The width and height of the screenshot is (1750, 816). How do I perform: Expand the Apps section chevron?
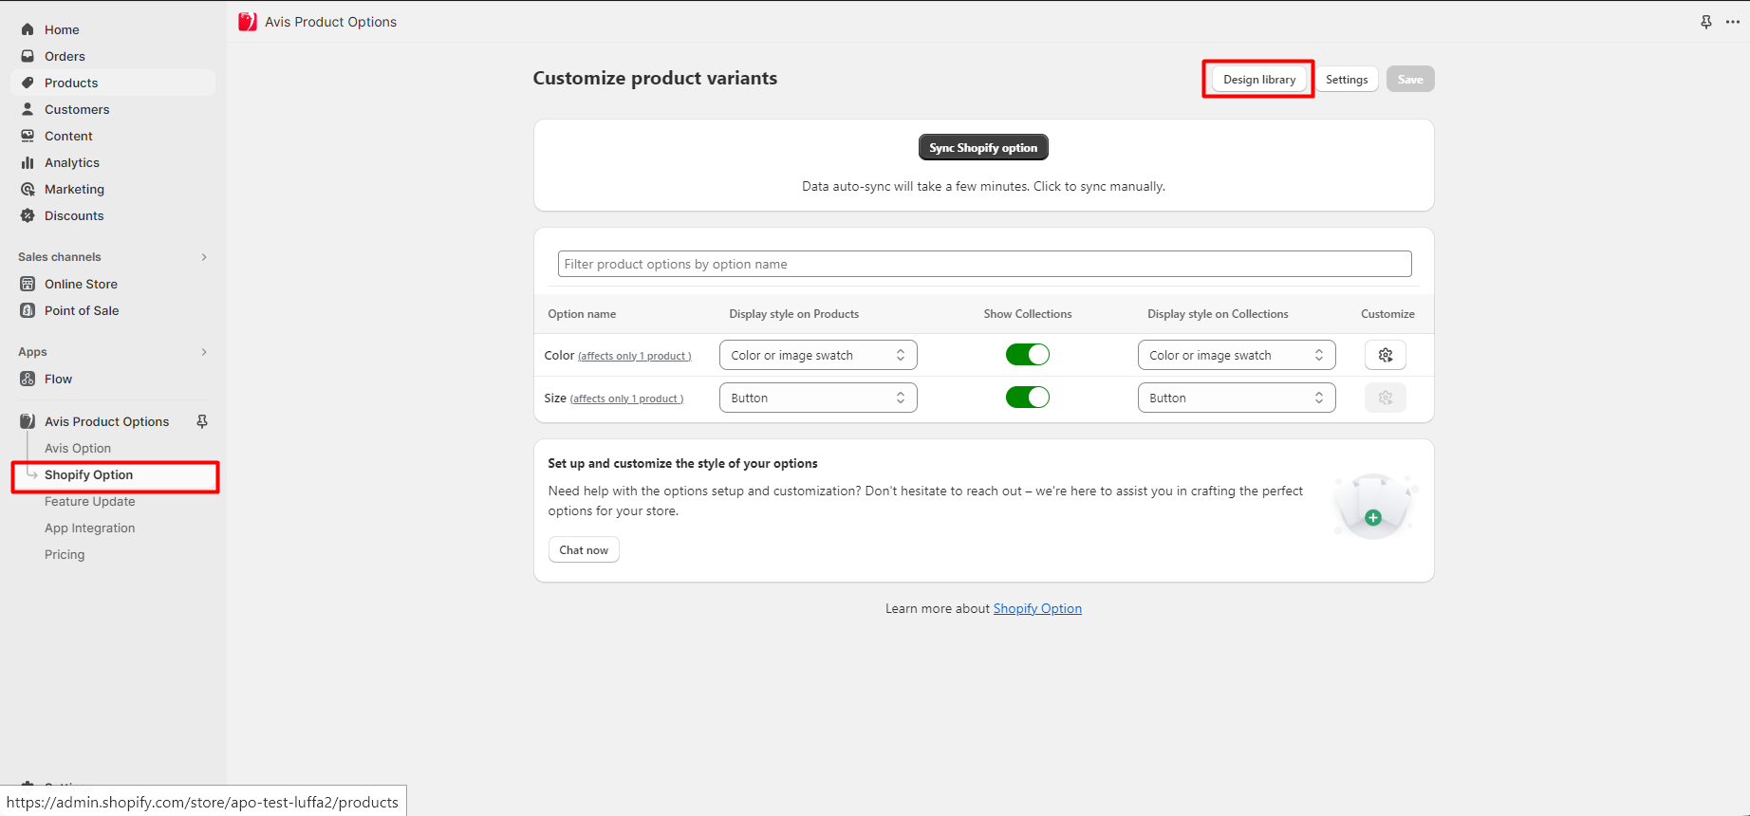(204, 352)
